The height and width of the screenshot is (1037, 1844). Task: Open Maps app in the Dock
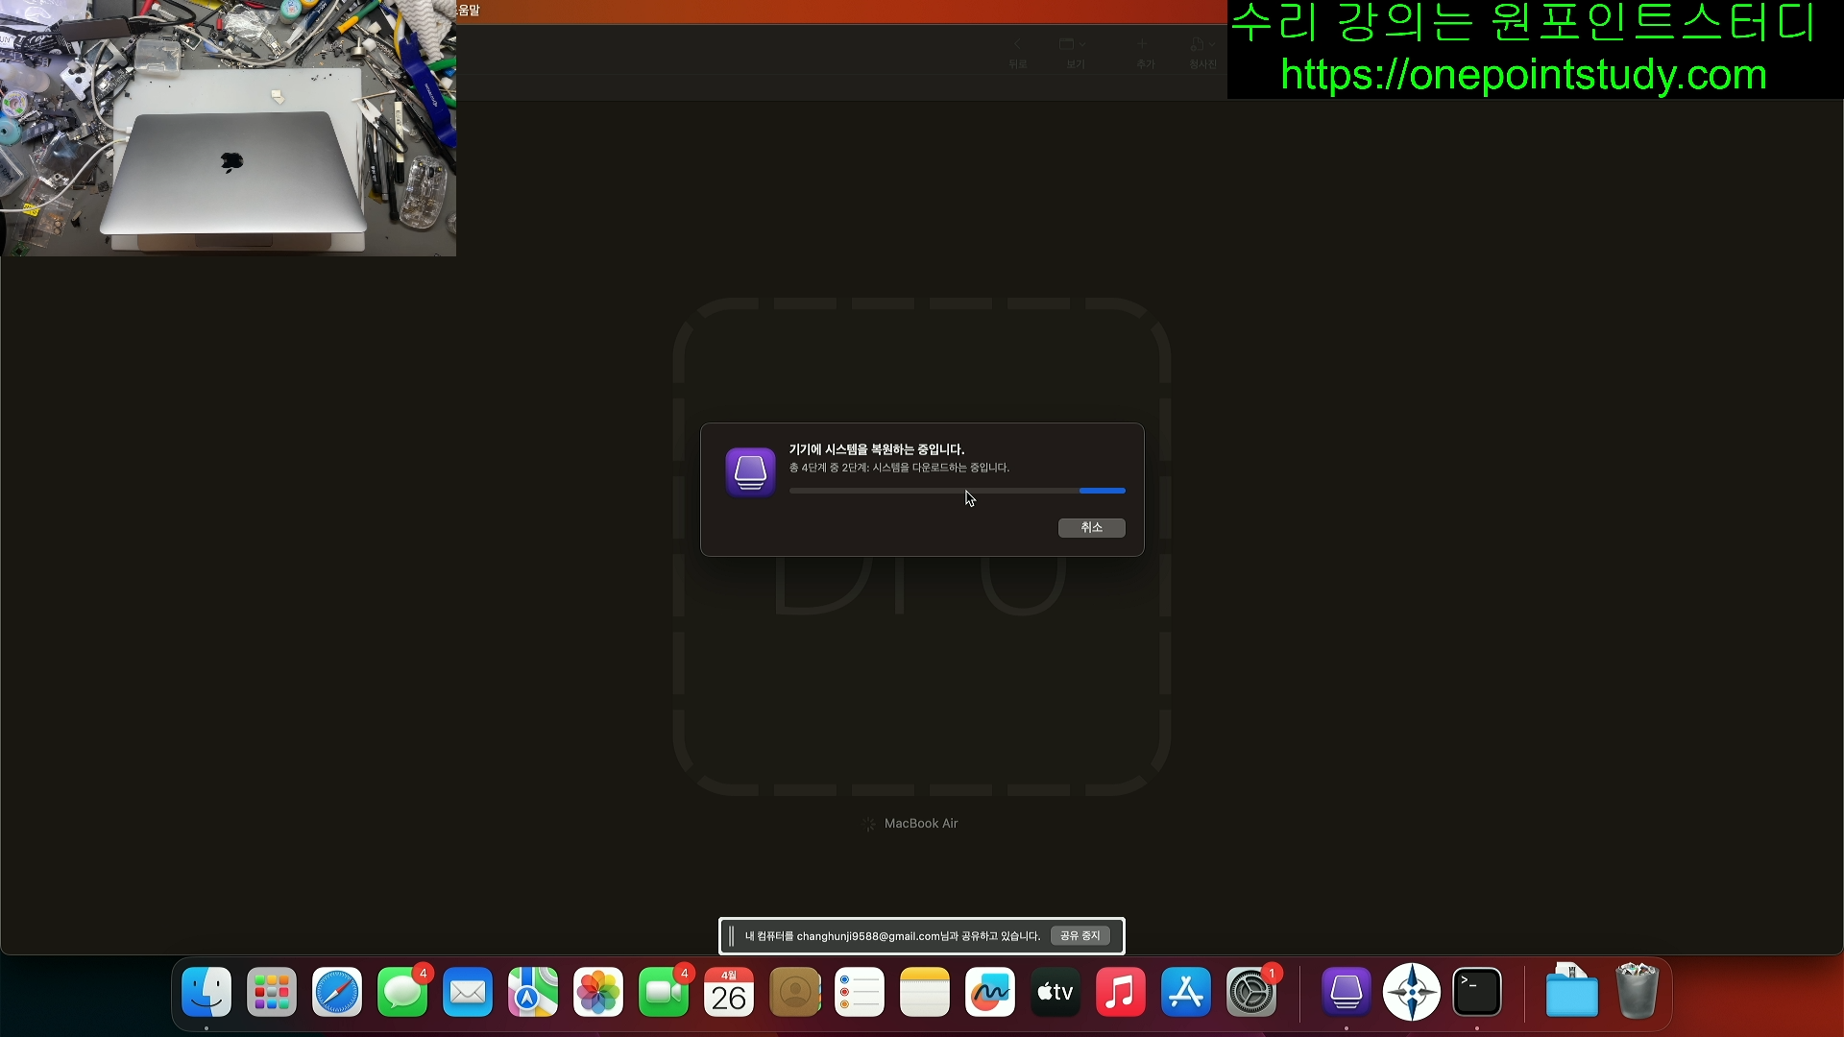(x=533, y=992)
